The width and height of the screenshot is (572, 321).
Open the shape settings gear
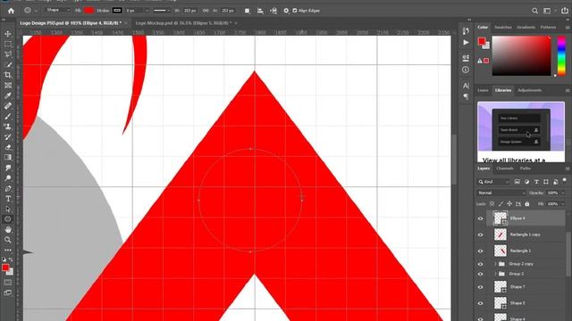click(x=286, y=11)
